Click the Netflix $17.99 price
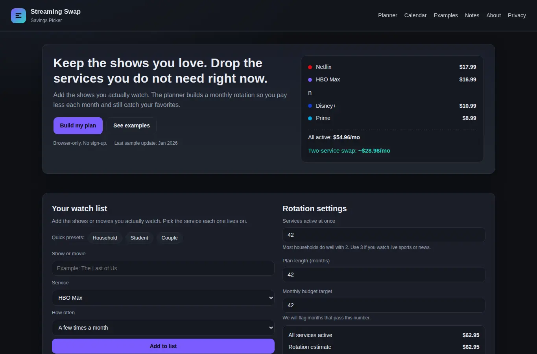Screen dimensions: 537x354 [x=468, y=67]
